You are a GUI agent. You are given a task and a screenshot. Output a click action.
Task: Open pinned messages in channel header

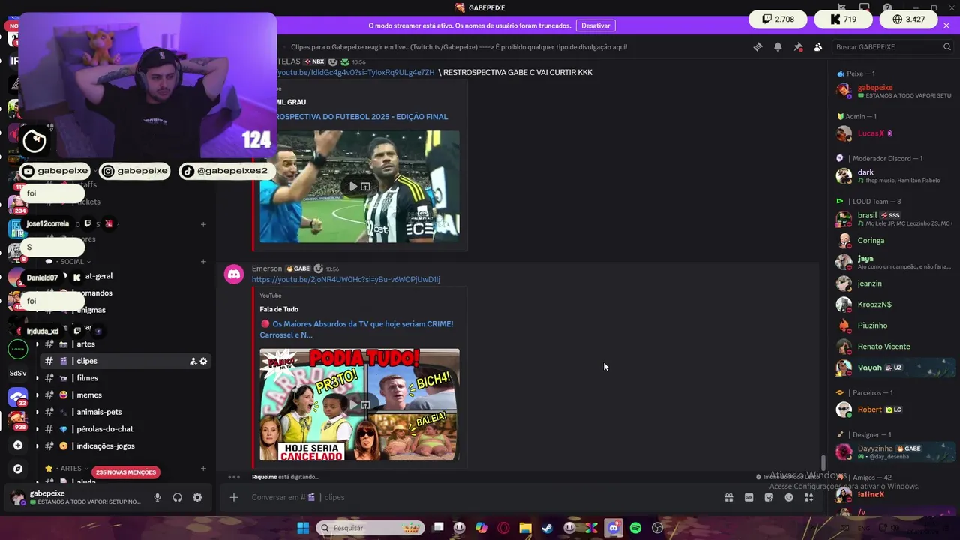tap(798, 46)
